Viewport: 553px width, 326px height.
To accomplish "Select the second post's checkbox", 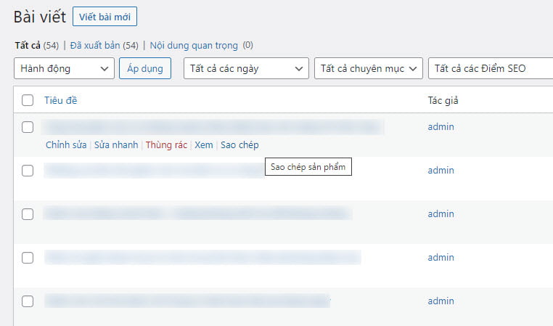I will 28,171.
